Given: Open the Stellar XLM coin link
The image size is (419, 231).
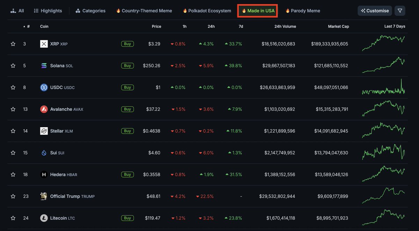Looking at the screenshot, I should click(x=61, y=131).
